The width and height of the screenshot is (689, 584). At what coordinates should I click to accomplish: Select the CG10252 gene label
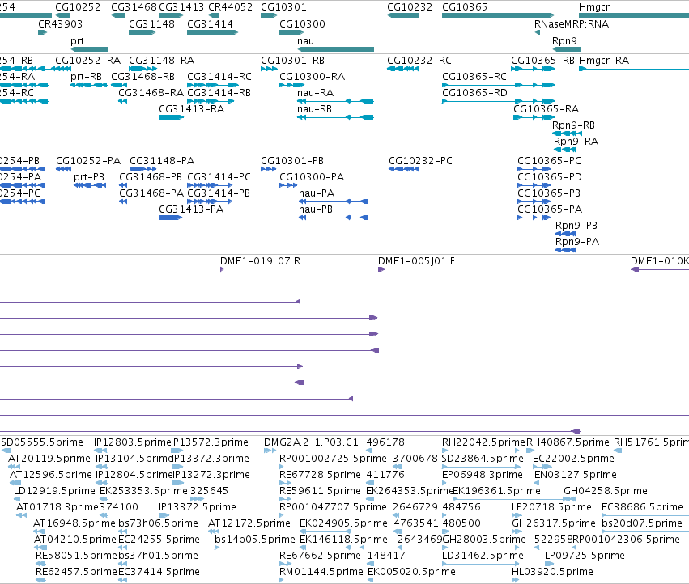tap(78, 7)
